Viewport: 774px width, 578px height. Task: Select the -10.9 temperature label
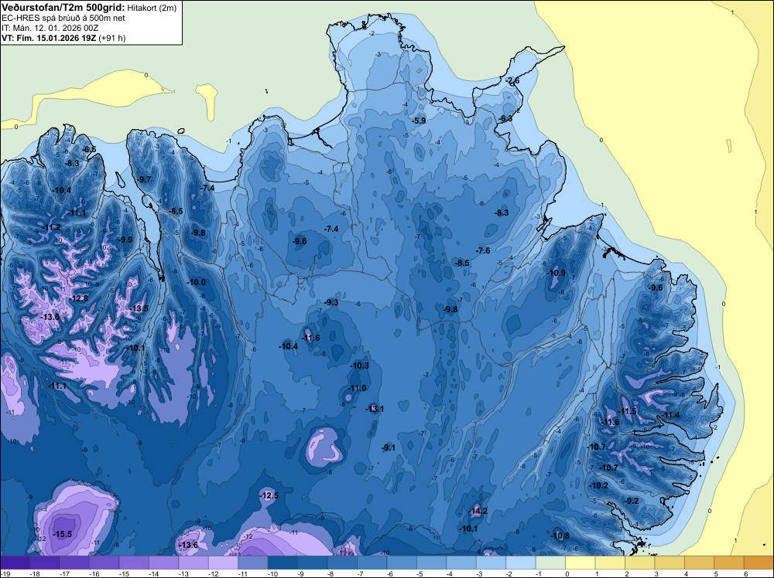tap(557, 273)
